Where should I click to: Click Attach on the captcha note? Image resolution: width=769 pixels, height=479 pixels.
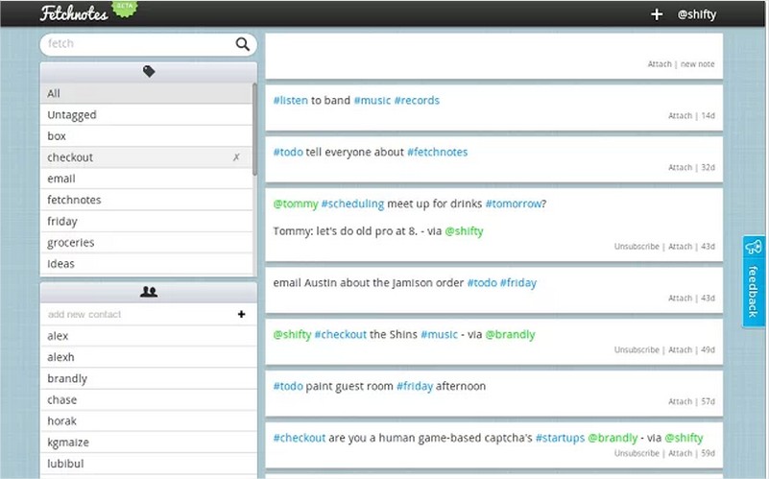(x=681, y=453)
